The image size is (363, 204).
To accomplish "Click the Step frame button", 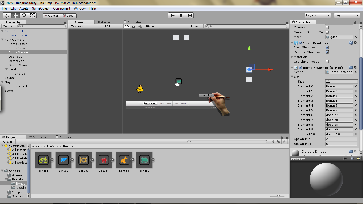I will point(189,15).
